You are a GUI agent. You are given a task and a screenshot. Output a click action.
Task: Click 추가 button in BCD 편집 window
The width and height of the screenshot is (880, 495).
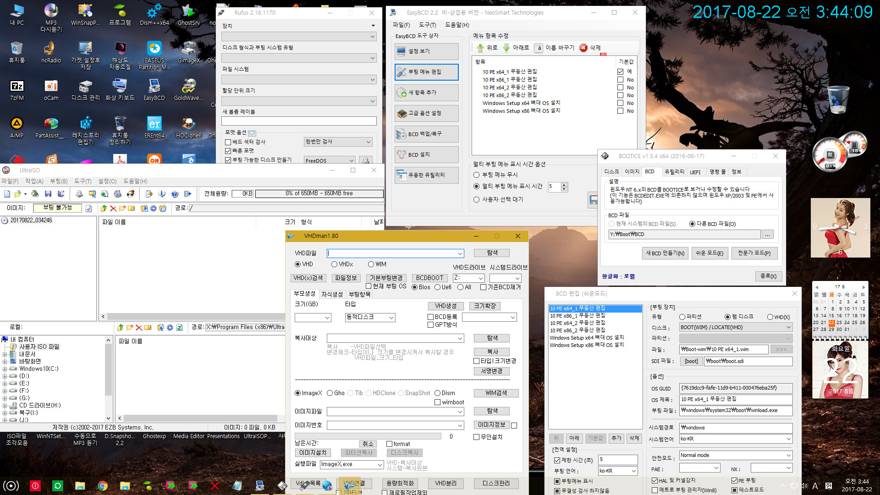click(x=616, y=438)
